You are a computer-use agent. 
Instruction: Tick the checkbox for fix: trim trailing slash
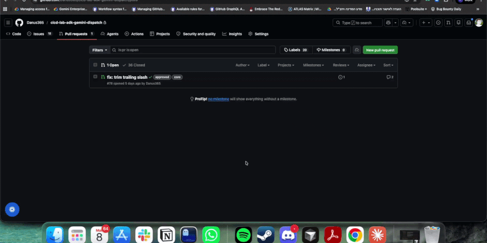[x=95, y=77]
